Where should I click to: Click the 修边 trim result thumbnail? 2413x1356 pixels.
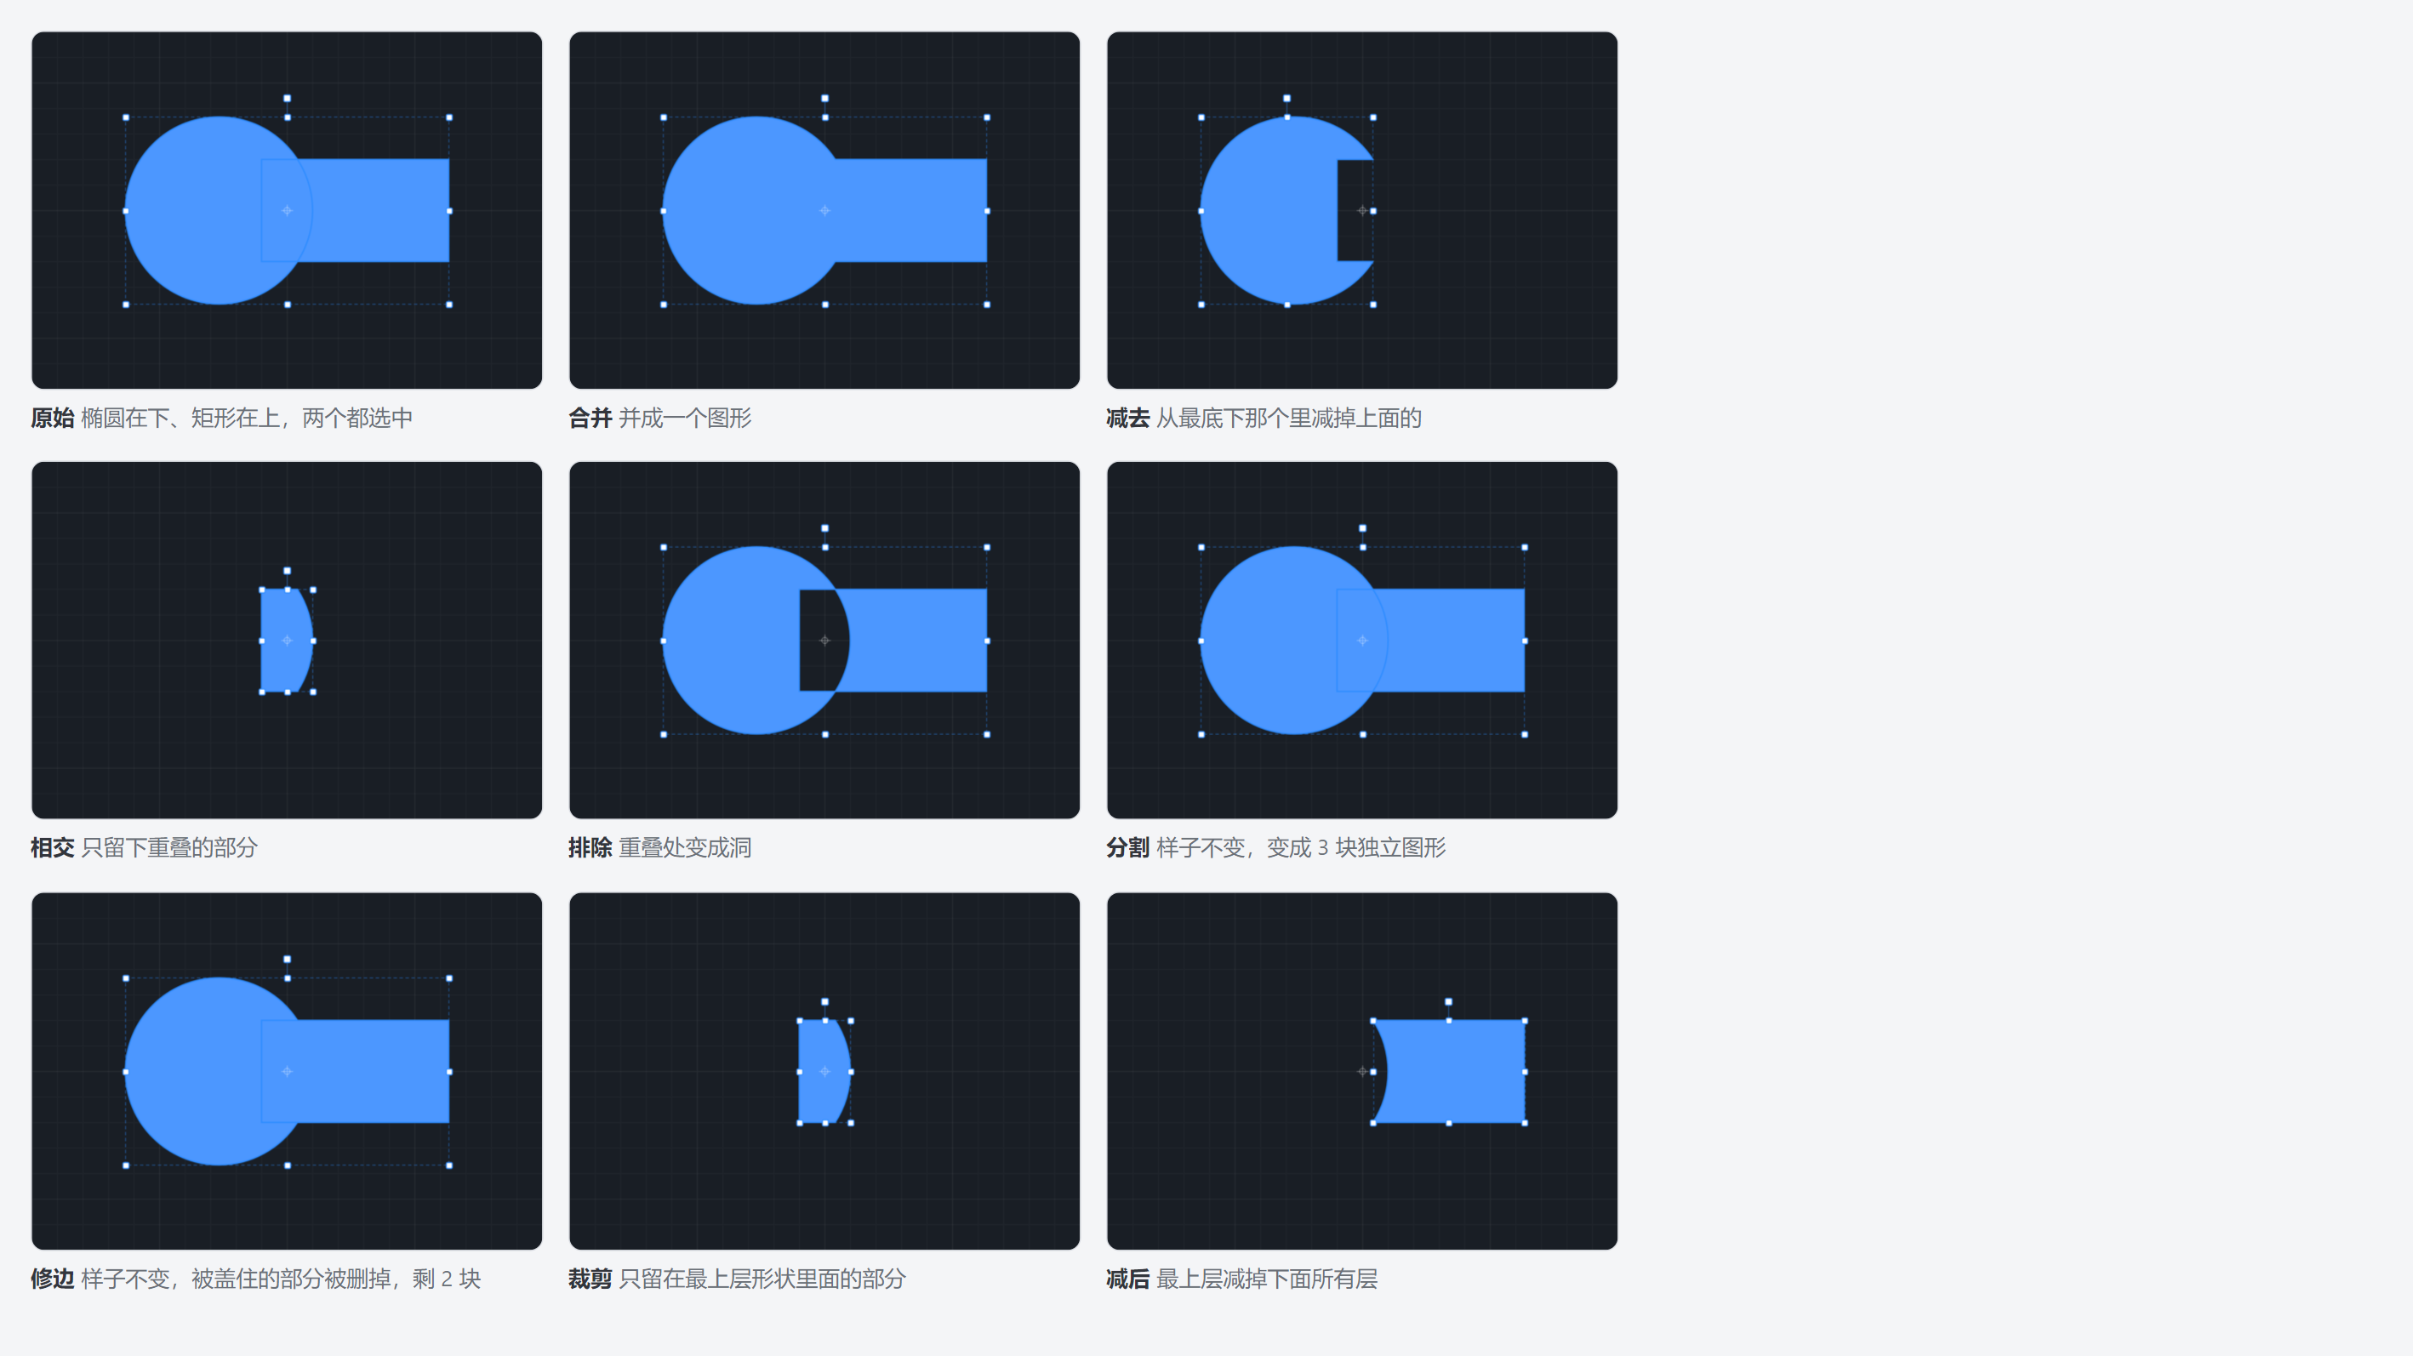(x=287, y=1070)
